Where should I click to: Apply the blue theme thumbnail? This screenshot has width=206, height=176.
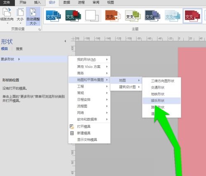click(x=53, y=16)
